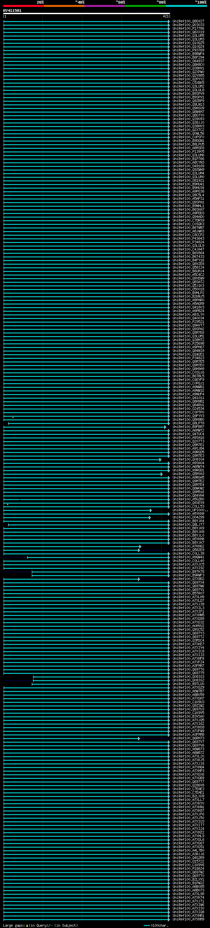Click hit label UniRef100_B9FBM7
This screenshot has height=928, width=210.
click(188, 427)
